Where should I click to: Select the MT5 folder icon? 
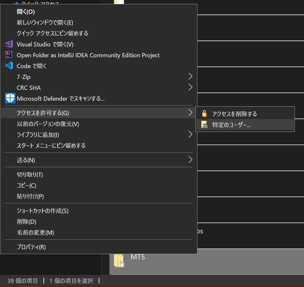119,260
